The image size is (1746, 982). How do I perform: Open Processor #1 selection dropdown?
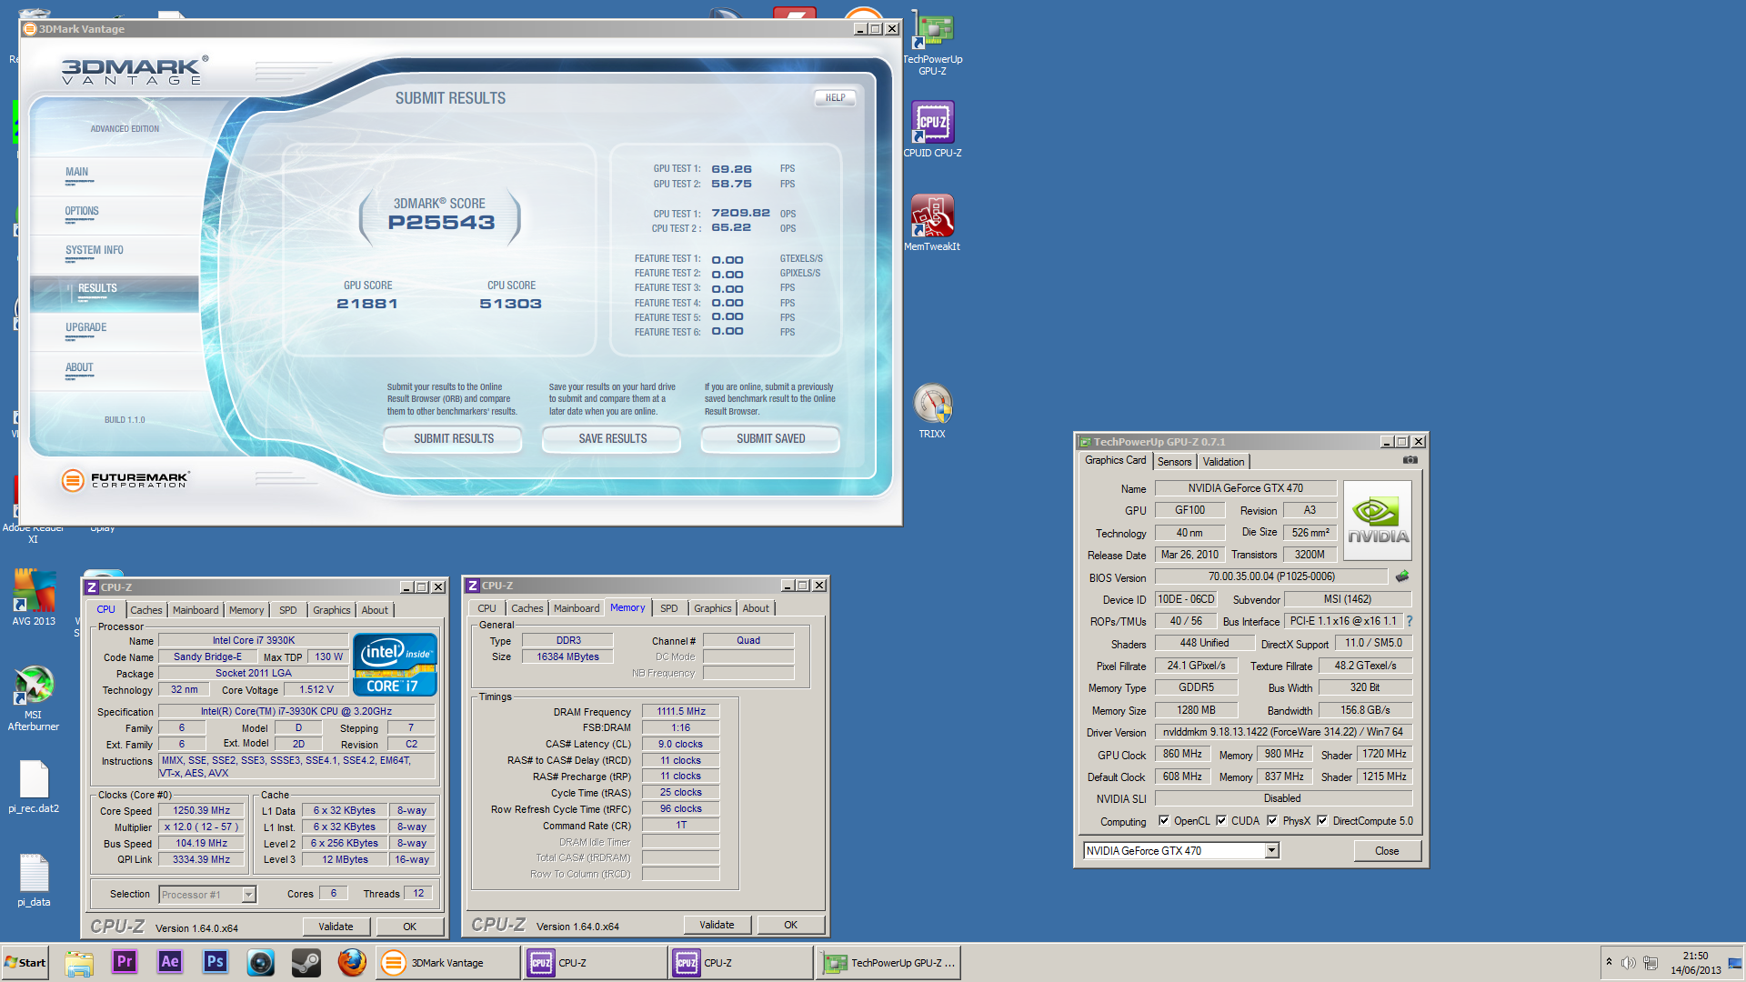[x=248, y=895]
